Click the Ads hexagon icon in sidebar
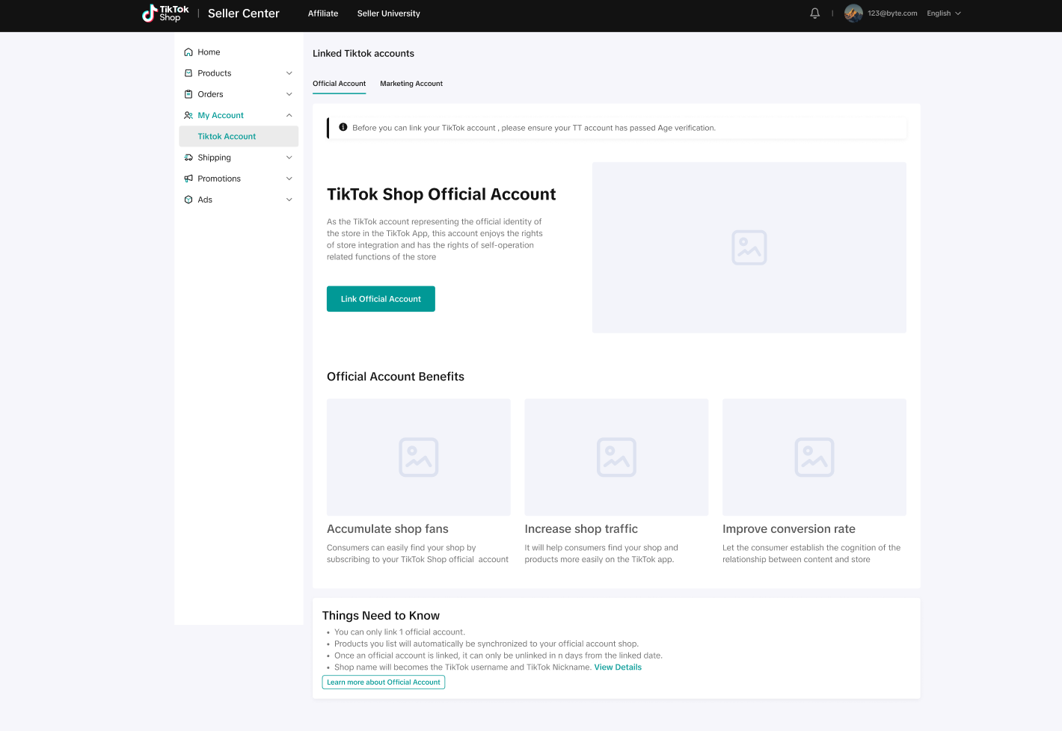The image size is (1062, 731). (x=188, y=200)
